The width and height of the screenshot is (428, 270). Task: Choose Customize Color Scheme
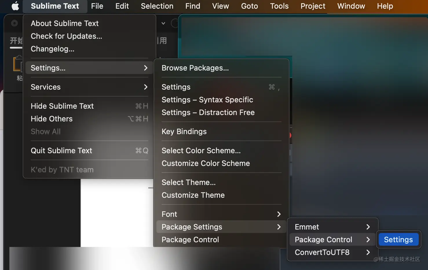click(x=221, y=163)
